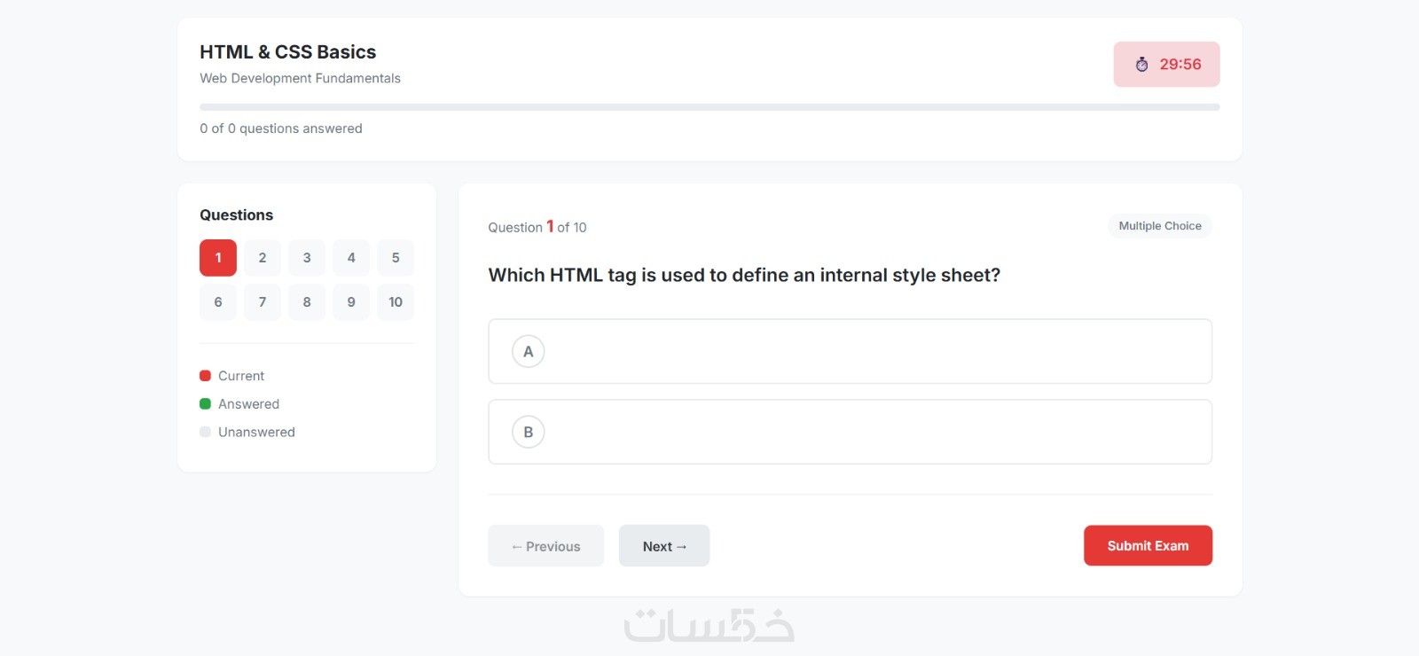Select question 9 in navigator
Screen dimensions: 1419x656
(x=351, y=302)
